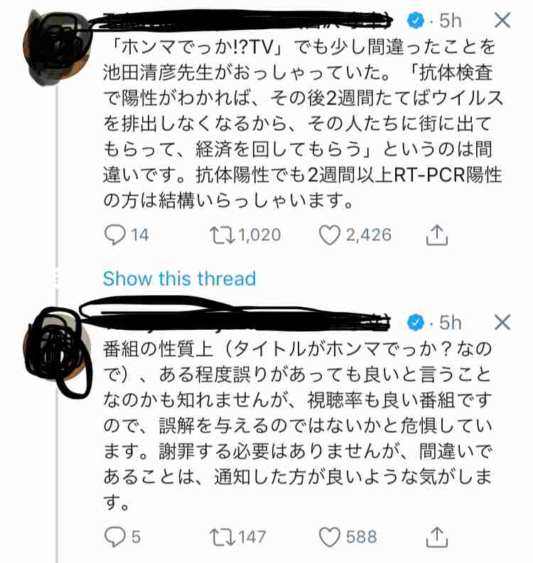Reply to the second tweet with 5 replies
The width and height of the screenshot is (533, 563).
[x=114, y=536]
